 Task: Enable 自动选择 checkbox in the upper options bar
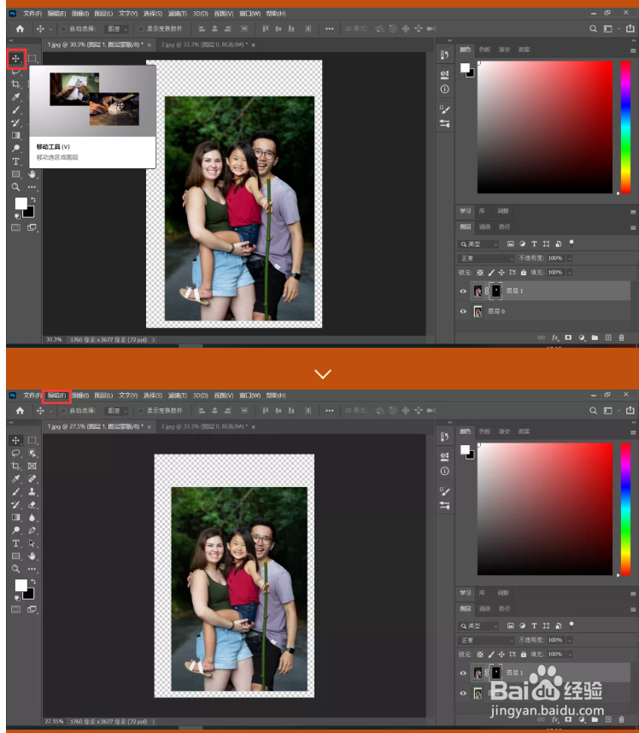(63, 29)
